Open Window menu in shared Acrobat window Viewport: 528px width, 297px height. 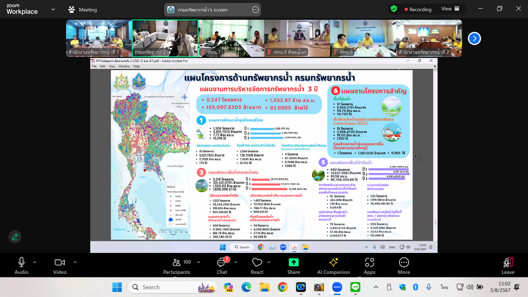tap(124, 66)
